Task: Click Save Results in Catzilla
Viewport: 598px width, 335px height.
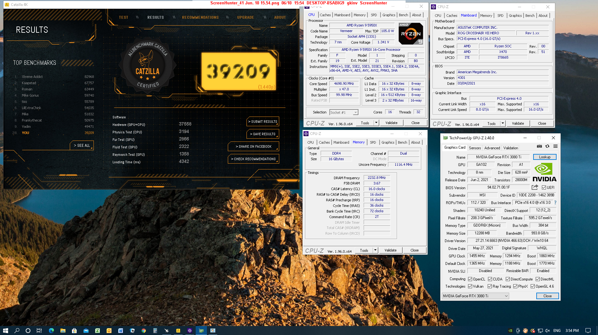Action: pyautogui.click(x=263, y=134)
